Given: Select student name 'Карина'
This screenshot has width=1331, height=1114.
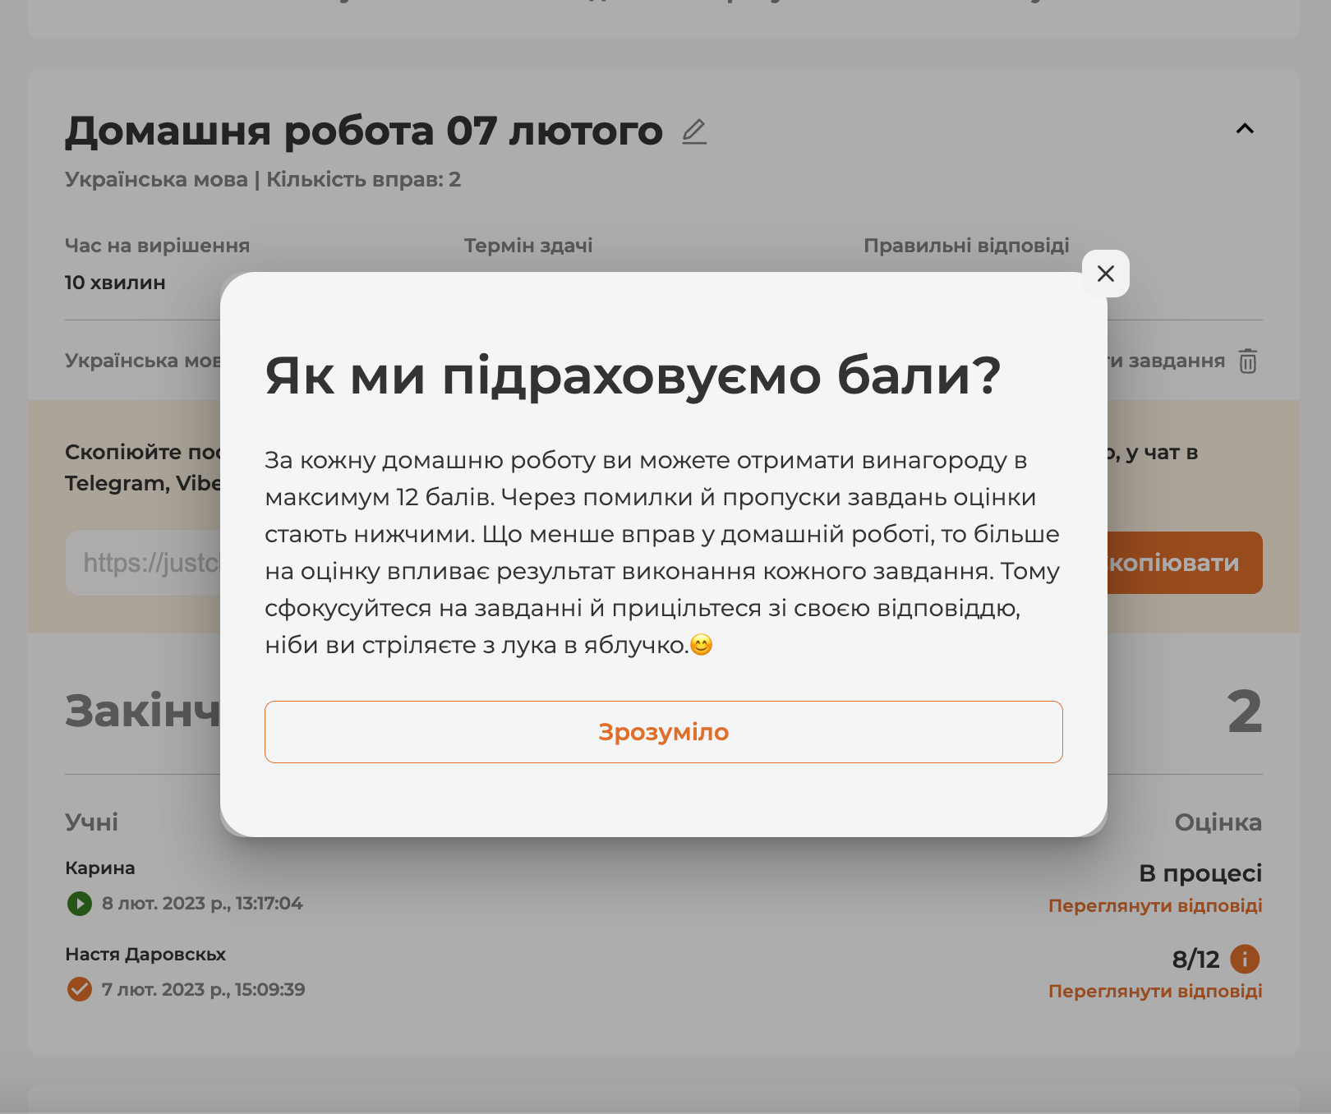Looking at the screenshot, I should (100, 868).
